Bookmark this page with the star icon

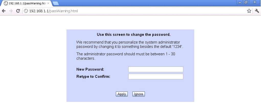coord(249,11)
